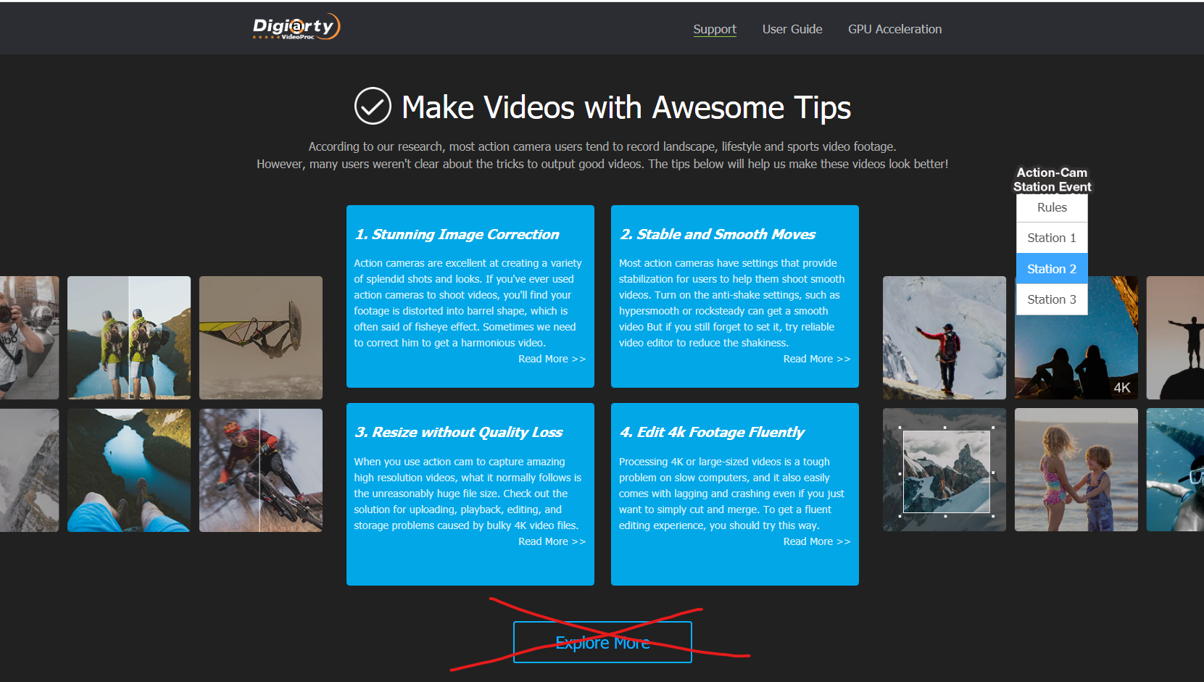Open the '1. Stunning Image Correction' heading

point(457,234)
